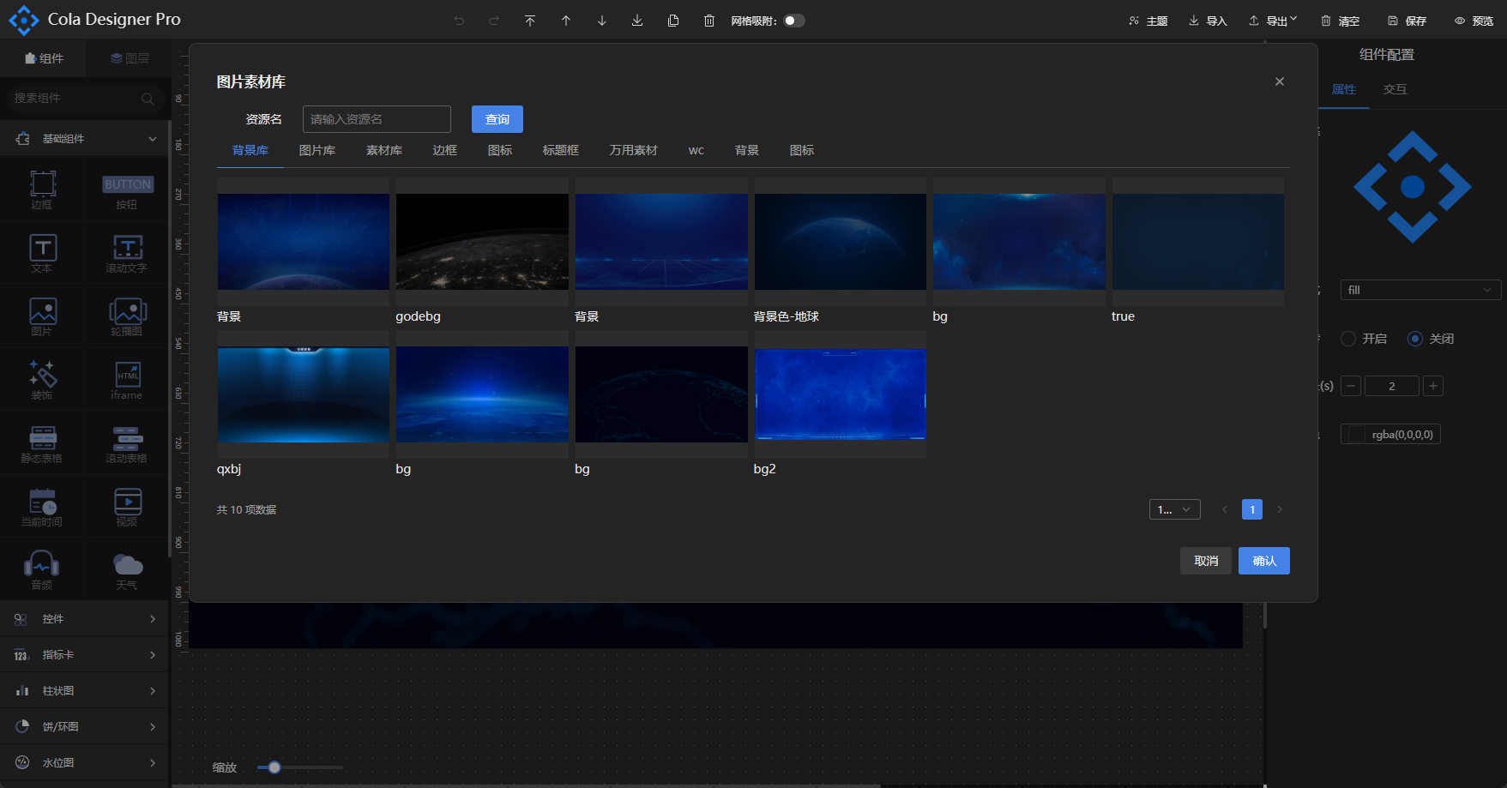The height and width of the screenshot is (788, 1507).
Task: Click the copy component icon
Action: pyautogui.click(x=673, y=21)
